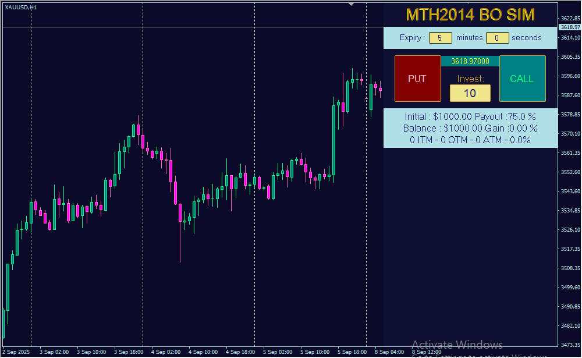The height and width of the screenshot is (358, 582).
Task: Click the 3618.97000 price display between PUT and CALL
Action: pyautogui.click(x=470, y=61)
